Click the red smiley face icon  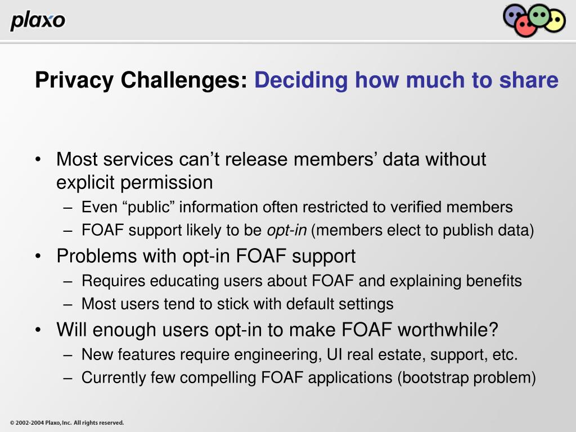pos(525,27)
